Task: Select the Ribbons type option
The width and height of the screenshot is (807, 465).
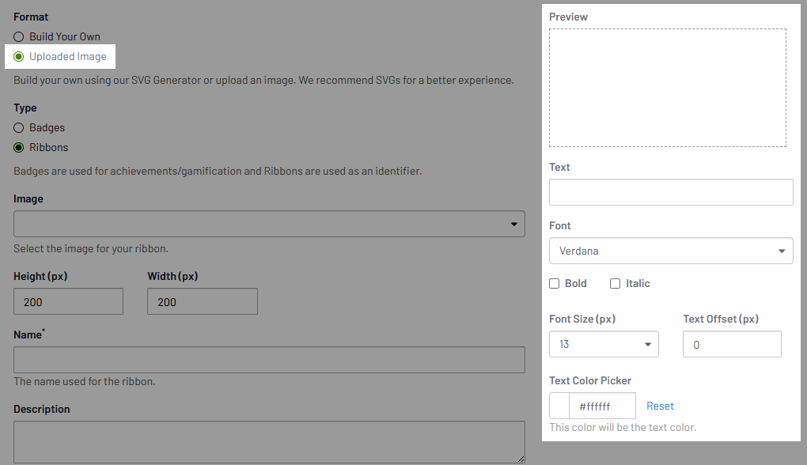Action: pyautogui.click(x=17, y=147)
